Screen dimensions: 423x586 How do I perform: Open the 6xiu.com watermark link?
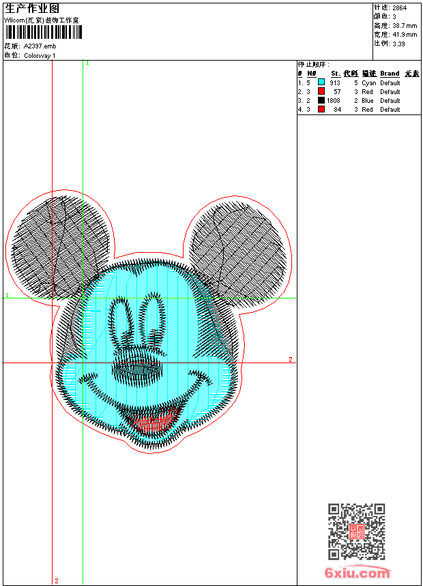[358, 574]
